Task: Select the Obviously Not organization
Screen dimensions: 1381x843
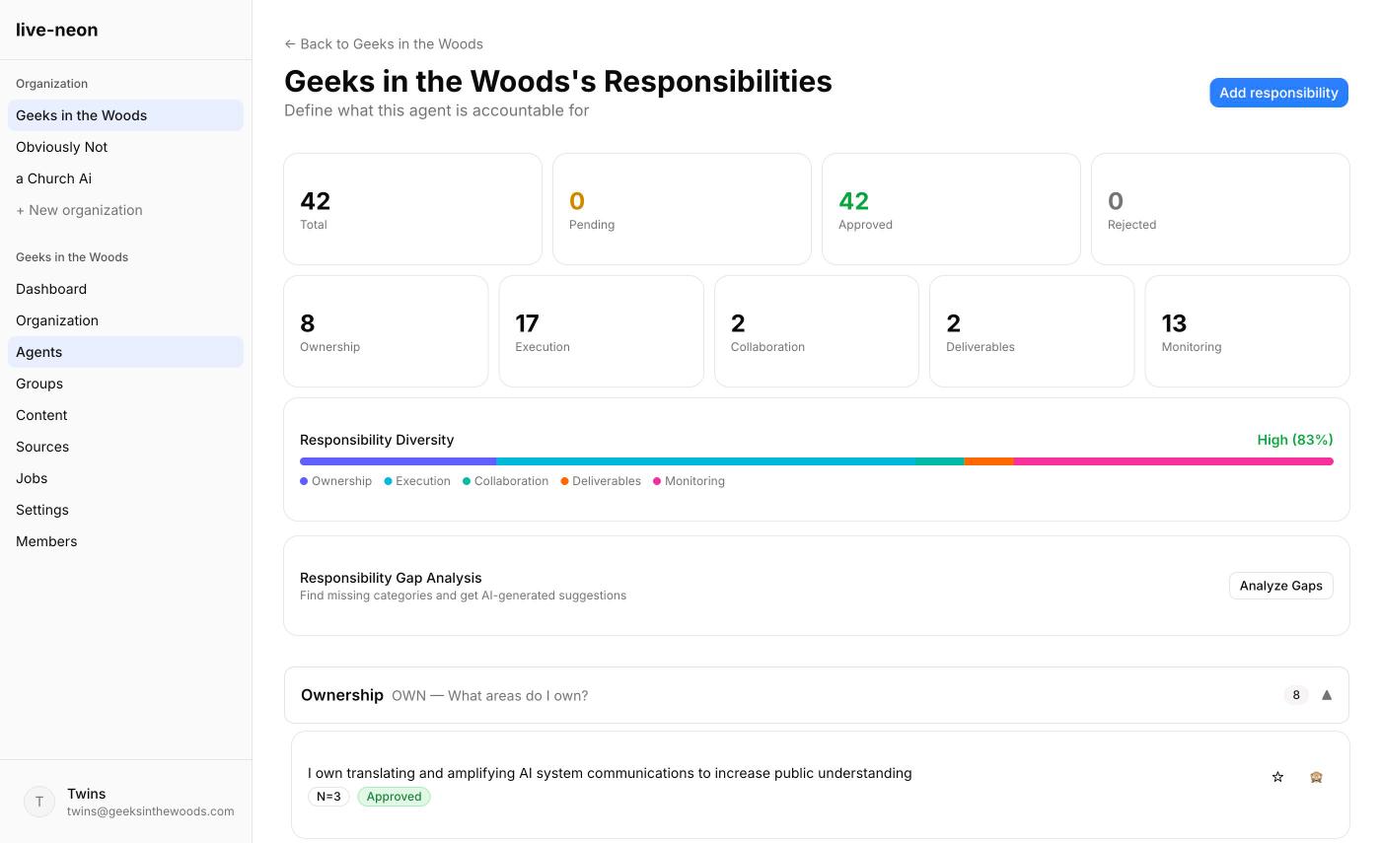Action: pyautogui.click(x=61, y=147)
